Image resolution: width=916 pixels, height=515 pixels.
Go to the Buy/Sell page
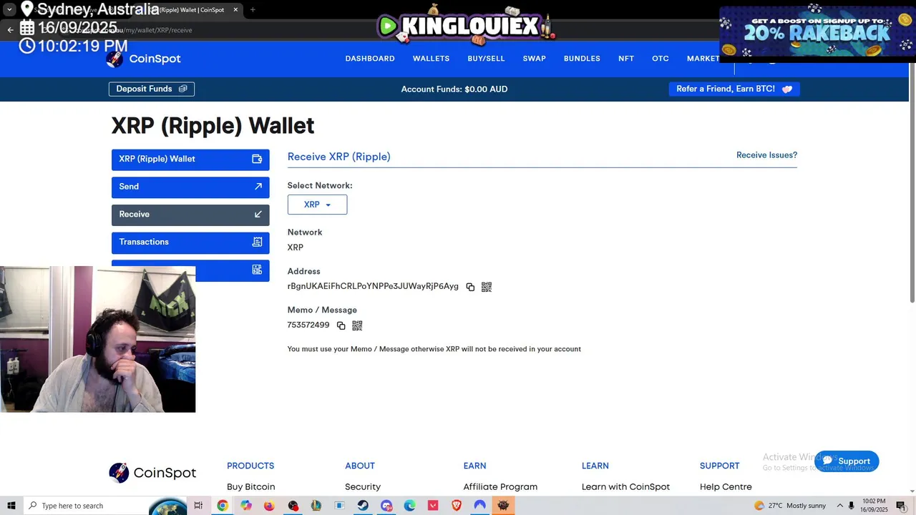(486, 59)
